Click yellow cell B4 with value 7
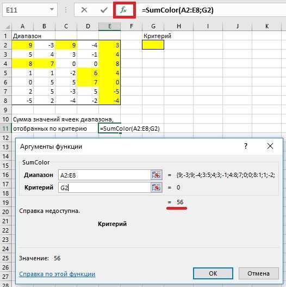Screen dimensions: 286x287 (x=45, y=64)
